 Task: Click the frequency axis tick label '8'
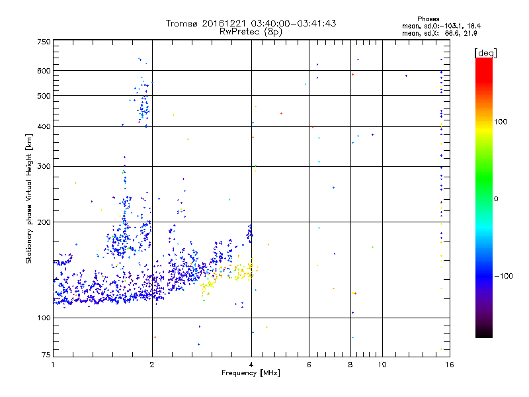pos(350,365)
